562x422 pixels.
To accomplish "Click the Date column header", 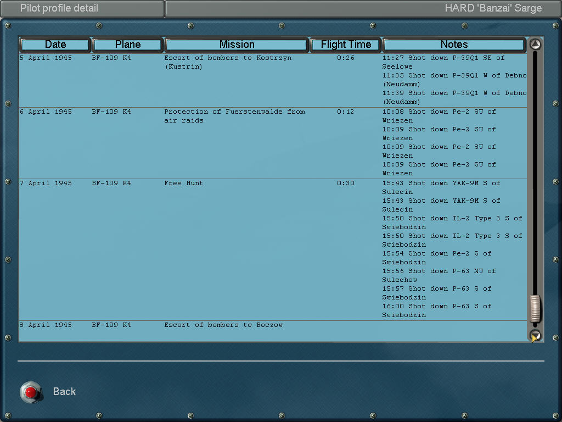I will [x=55, y=45].
